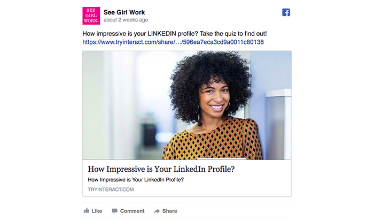Open the Facebook logo icon
This screenshot has width=374, height=221.
pyautogui.click(x=286, y=12)
